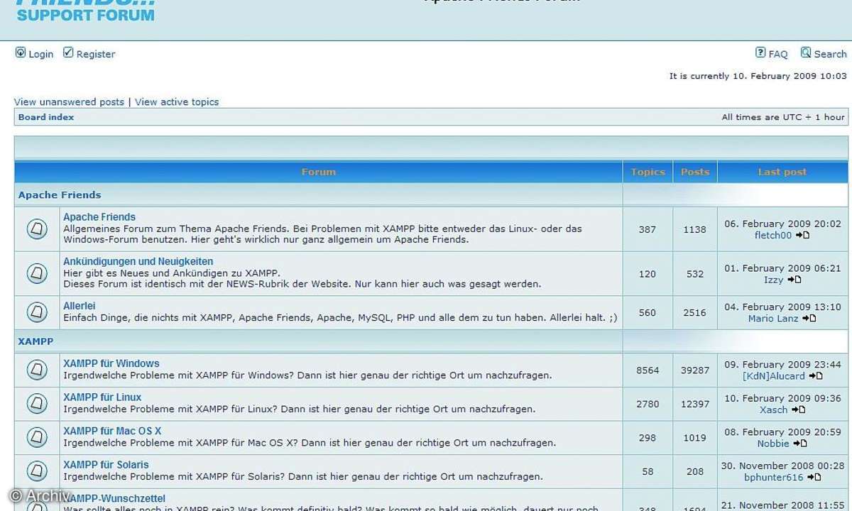
Task: View latest post icon next to [KdN]Alucard
Action: click(815, 376)
